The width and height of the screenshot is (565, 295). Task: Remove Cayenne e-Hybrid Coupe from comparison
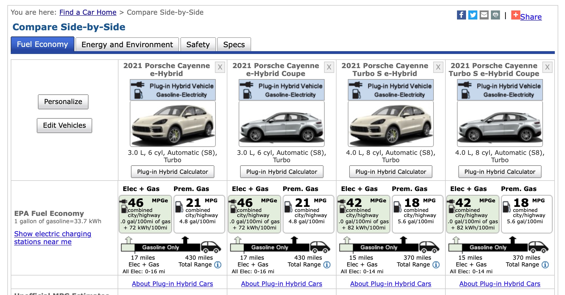pyautogui.click(x=329, y=67)
